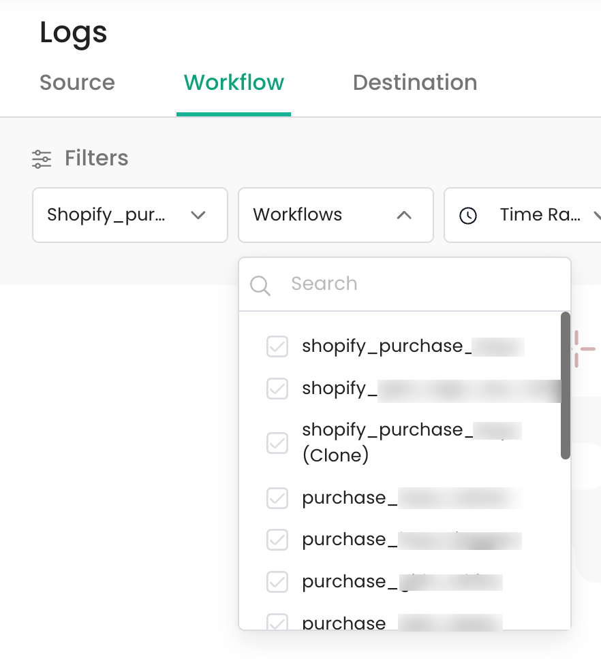Toggle the first shopify_purchase_ workflow checkbox
601x667 pixels.
pos(277,347)
